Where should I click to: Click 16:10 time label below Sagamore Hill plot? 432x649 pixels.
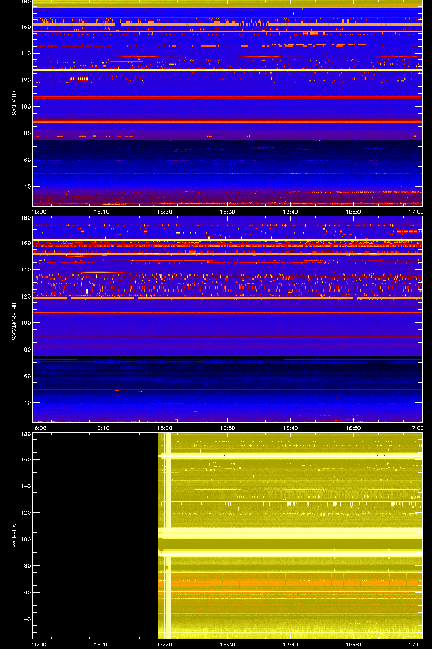102,428
